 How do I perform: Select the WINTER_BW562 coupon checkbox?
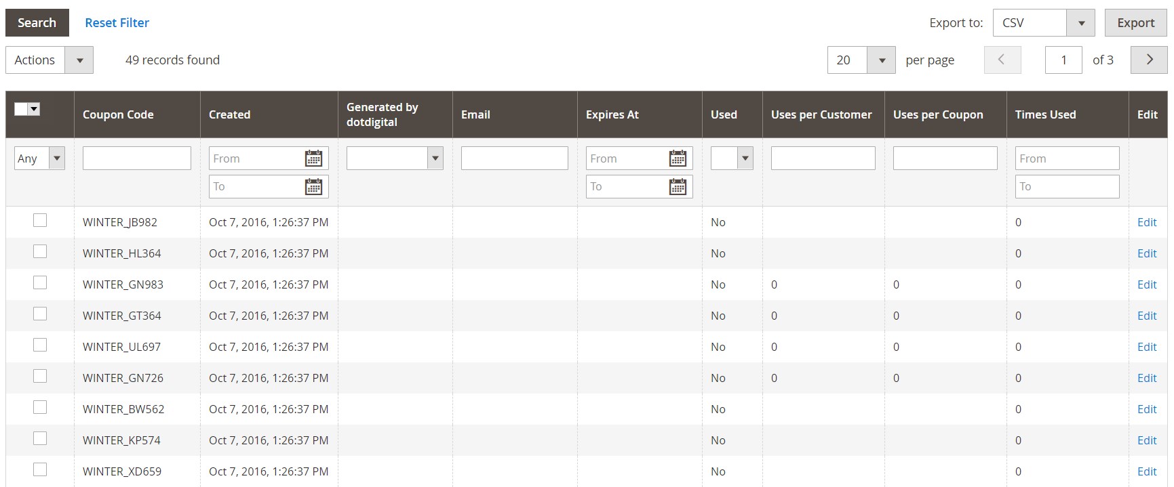pos(40,407)
